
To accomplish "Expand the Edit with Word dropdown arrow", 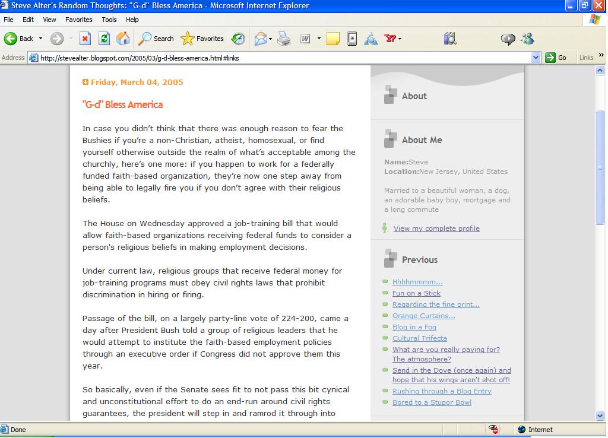I will 319,39.
